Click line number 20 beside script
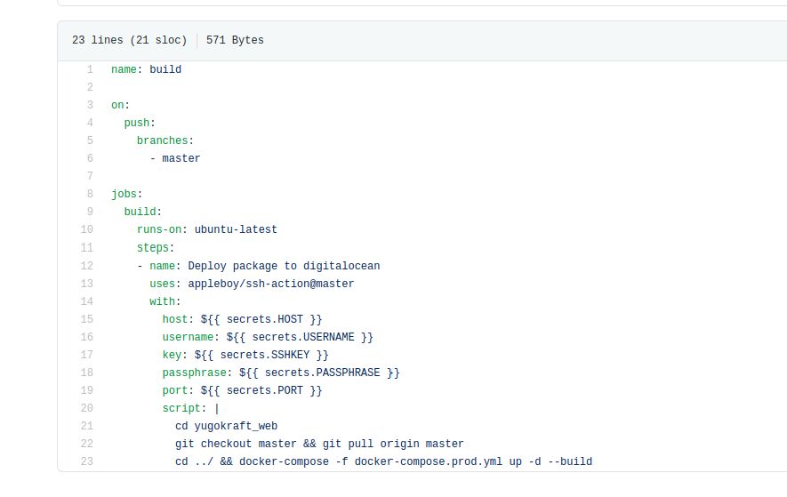Screen dimensions: 787x497 point(86,408)
